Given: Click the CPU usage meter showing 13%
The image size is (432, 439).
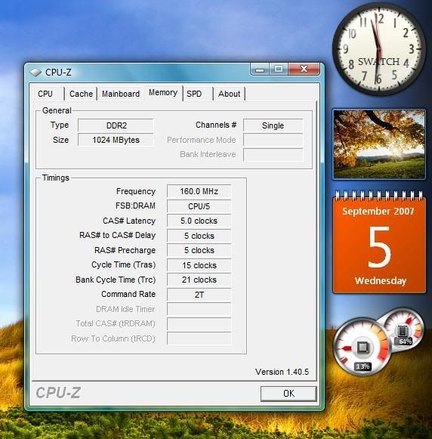Looking at the screenshot, I should click(x=363, y=347).
